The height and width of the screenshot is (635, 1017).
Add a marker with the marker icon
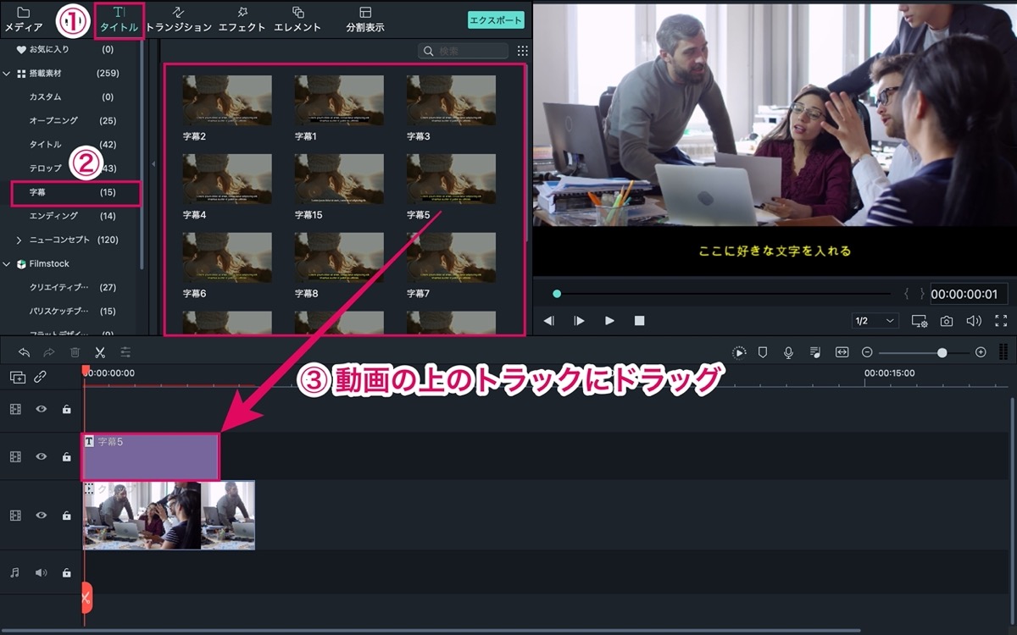pos(763,352)
